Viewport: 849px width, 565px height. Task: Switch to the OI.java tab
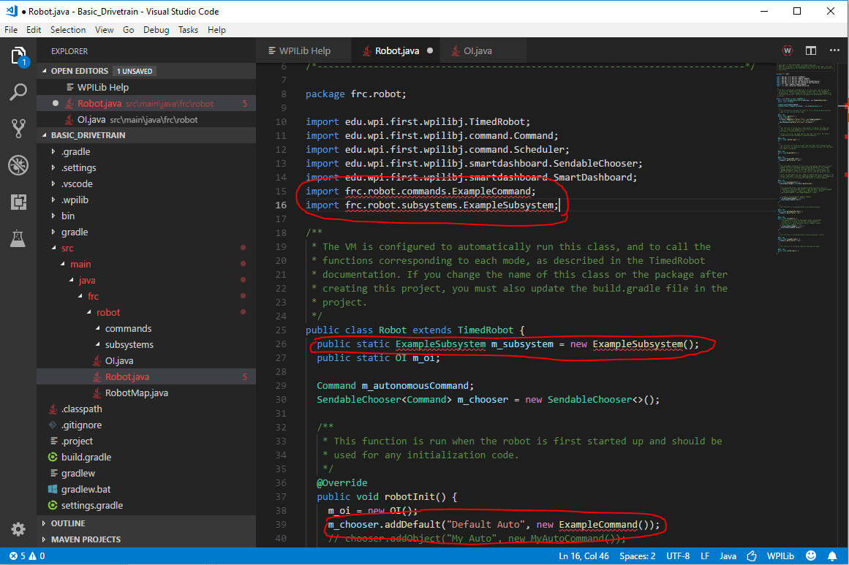coord(477,51)
